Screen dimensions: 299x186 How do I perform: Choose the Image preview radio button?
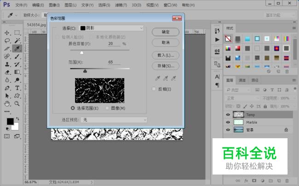tap(107, 108)
